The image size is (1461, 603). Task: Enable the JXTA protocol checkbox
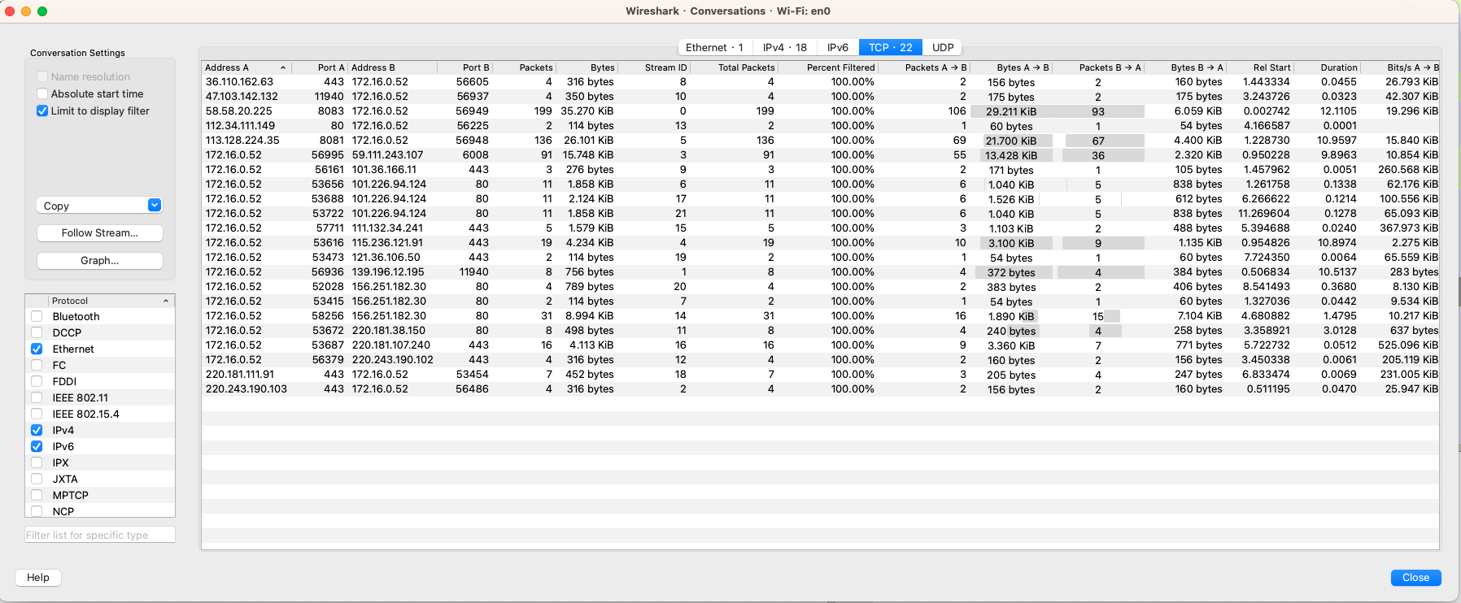click(x=37, y=479)
